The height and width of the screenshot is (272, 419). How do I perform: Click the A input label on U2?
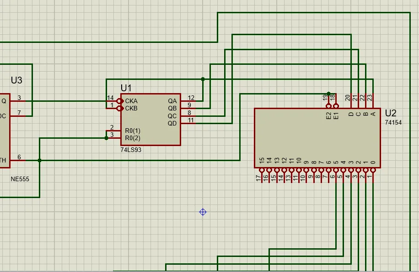click(373, 114)
